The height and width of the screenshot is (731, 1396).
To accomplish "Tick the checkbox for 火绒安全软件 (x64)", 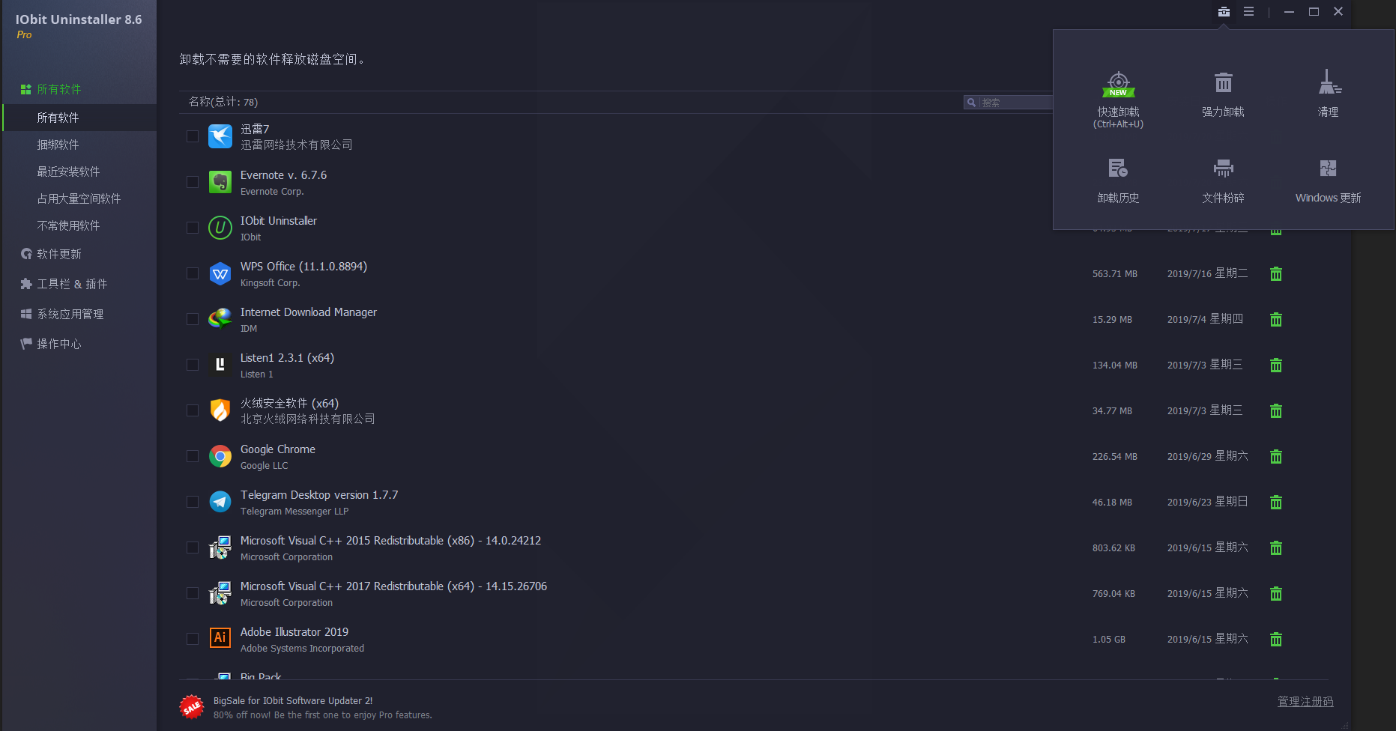I will click(193, 410).
